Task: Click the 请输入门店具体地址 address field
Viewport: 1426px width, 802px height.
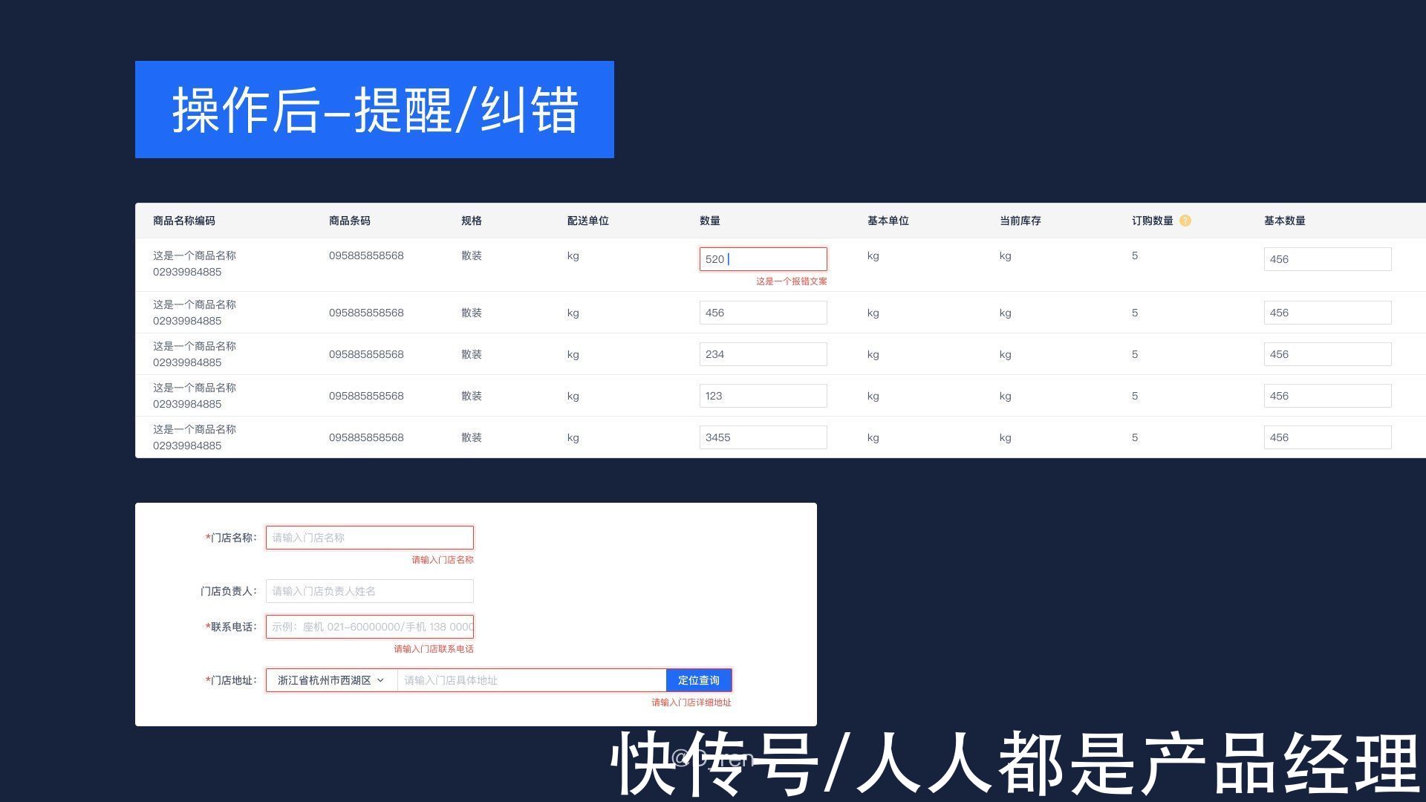Action: (x=532, y=680)
